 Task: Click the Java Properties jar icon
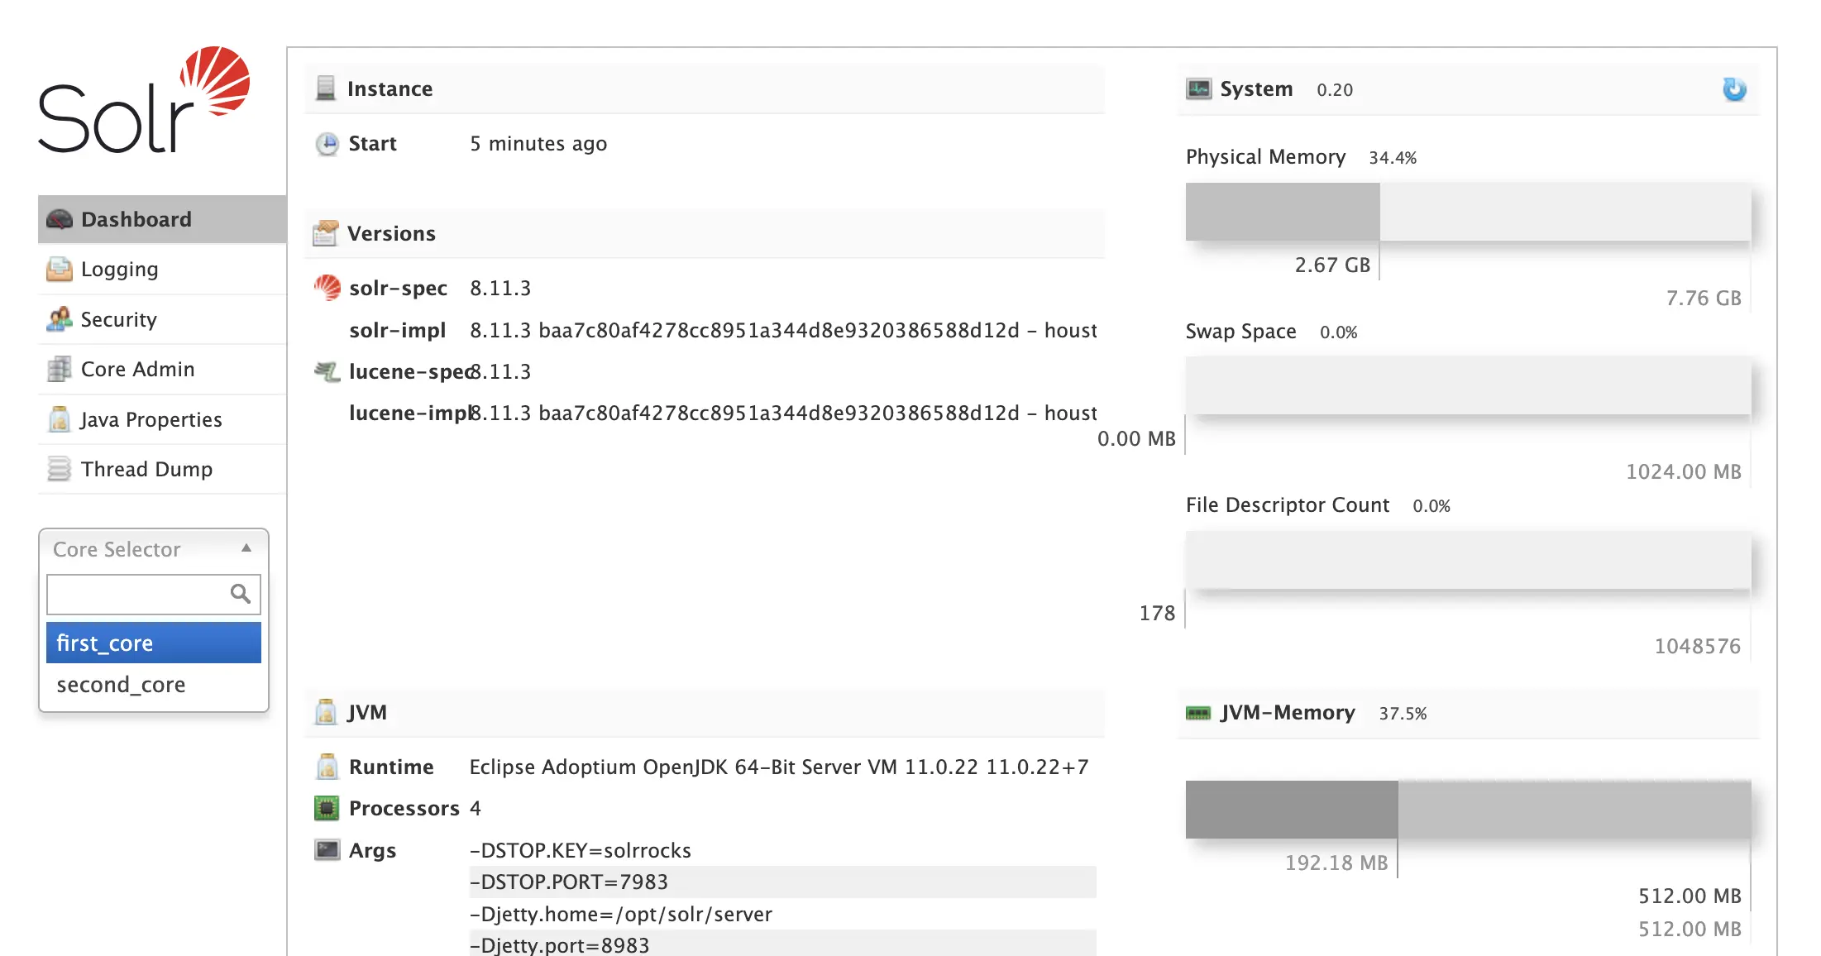[x=60, y=419]
